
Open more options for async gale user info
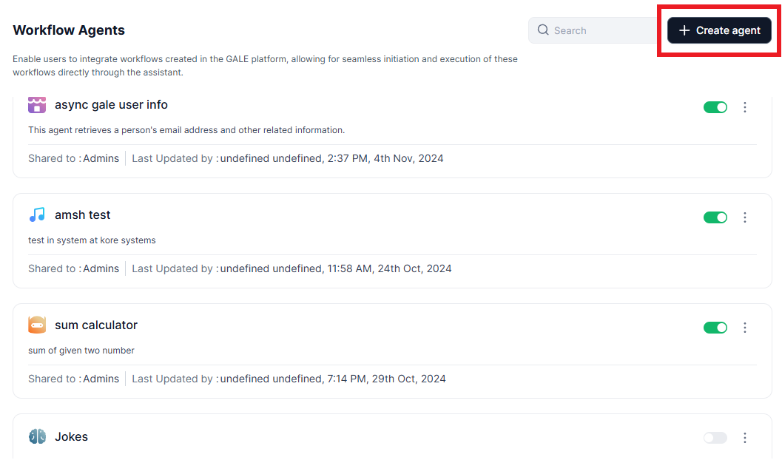744,107
